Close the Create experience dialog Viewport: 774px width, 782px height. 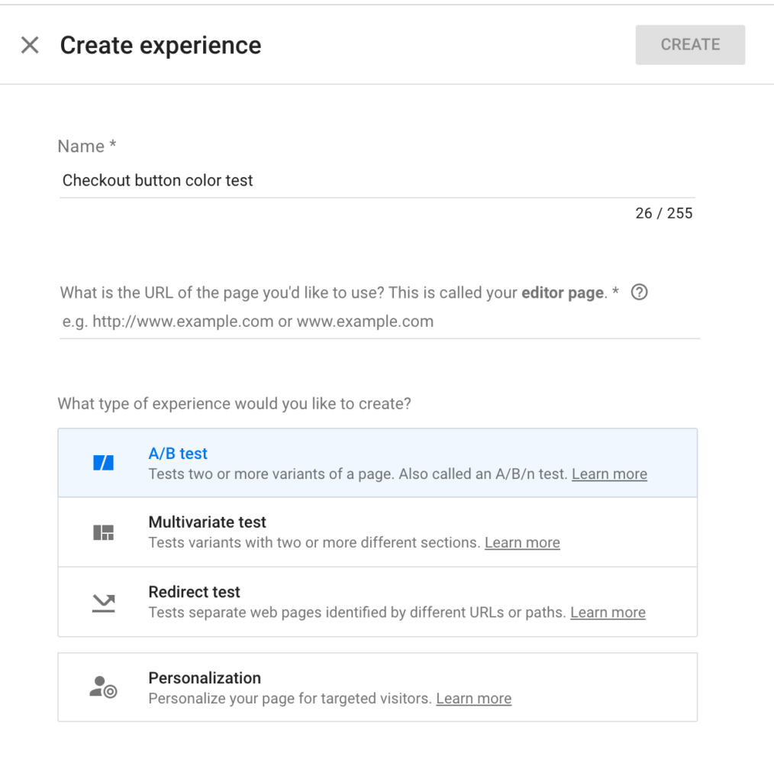[30, 45]
